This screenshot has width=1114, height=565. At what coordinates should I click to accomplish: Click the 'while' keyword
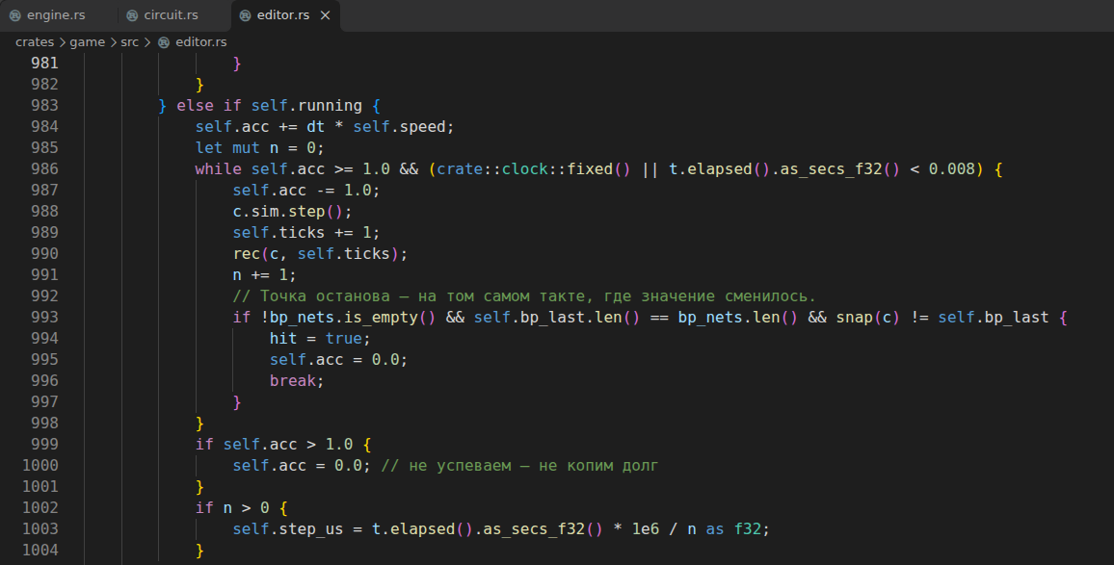218,169
